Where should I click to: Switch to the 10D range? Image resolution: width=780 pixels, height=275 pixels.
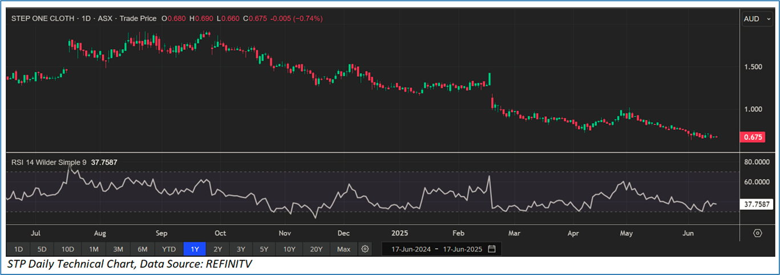68,249
